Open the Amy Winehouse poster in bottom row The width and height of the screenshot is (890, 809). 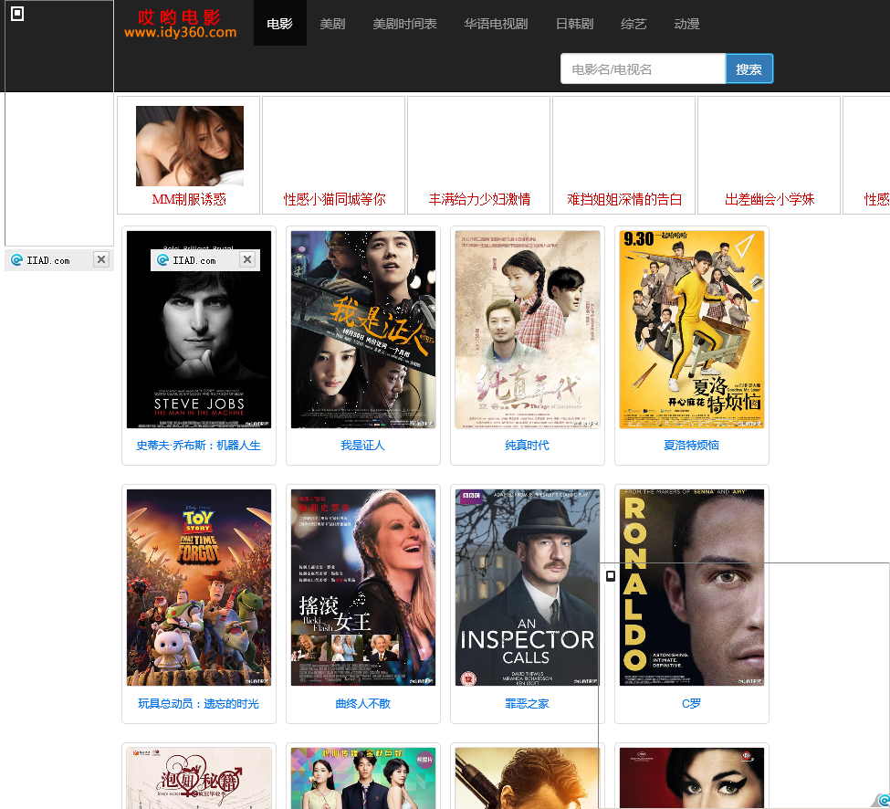tap(691, 778)
